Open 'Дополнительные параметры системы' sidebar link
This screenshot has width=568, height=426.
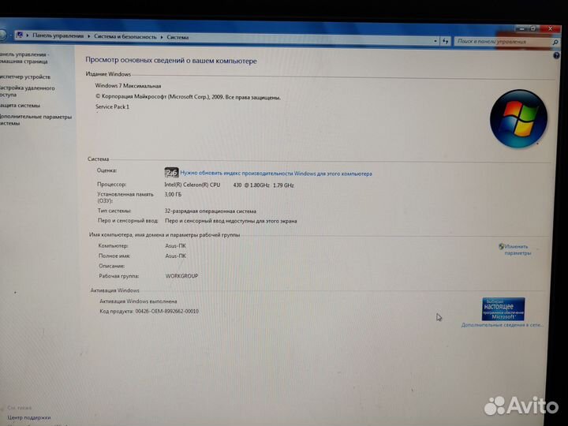click(x=35, y=120)
